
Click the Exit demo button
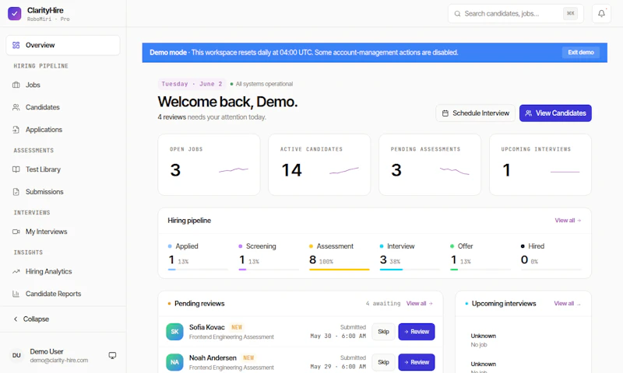point(580,52)
